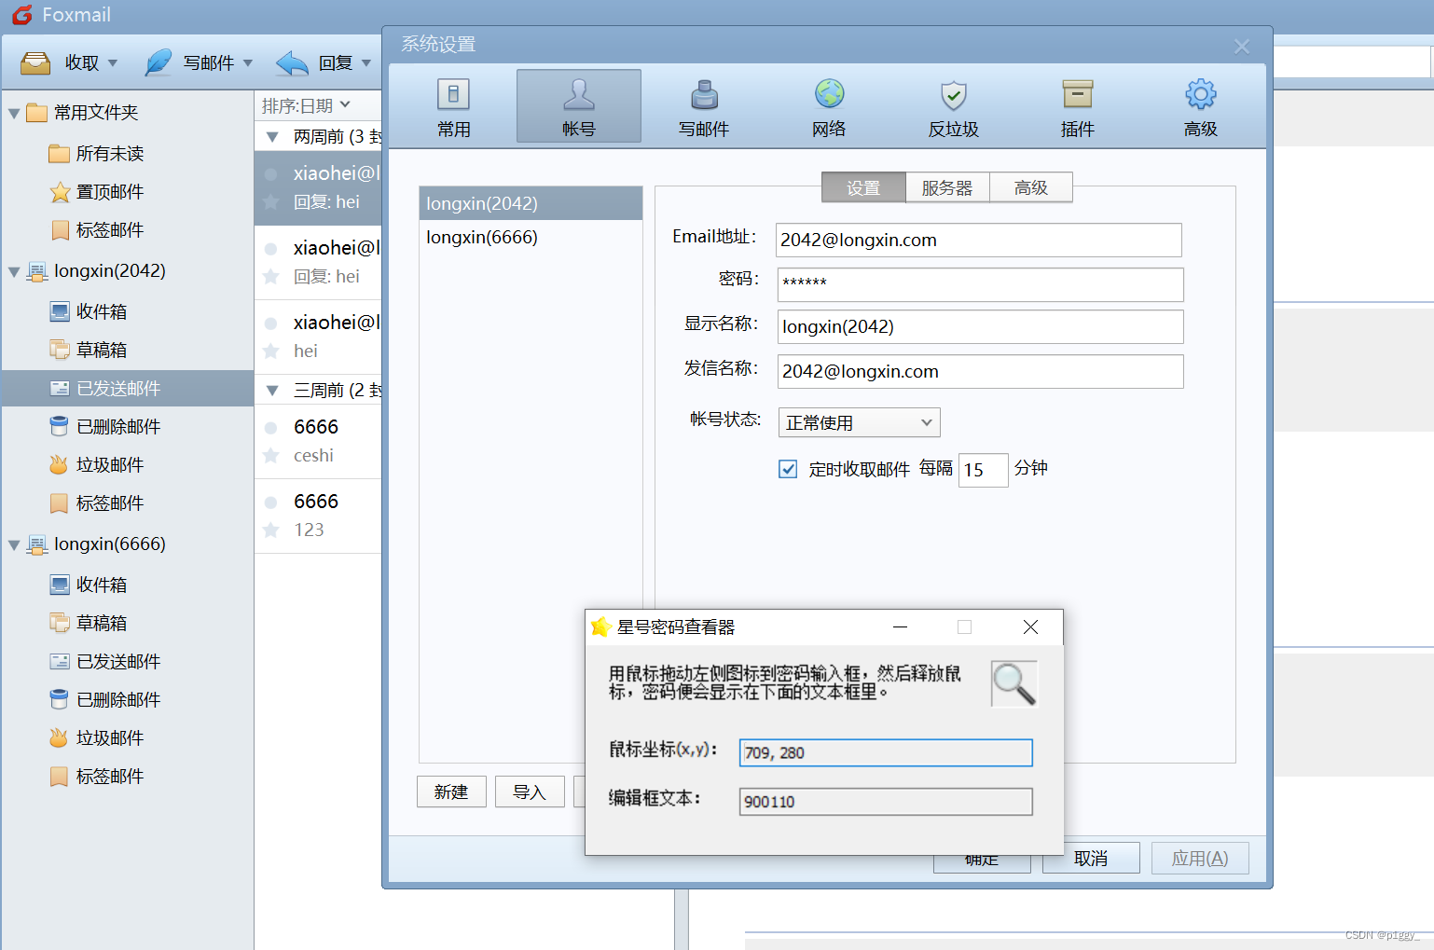Open 收件箱 under longxin(2042)

point(88,311)
